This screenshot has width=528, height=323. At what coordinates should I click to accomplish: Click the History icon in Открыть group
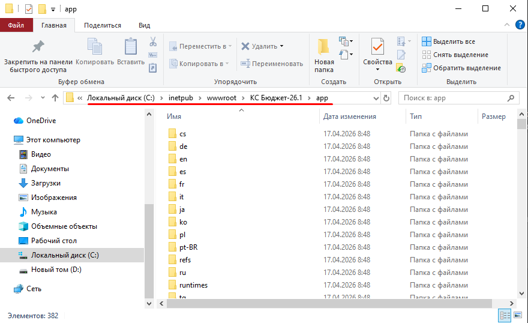[401, 68]
